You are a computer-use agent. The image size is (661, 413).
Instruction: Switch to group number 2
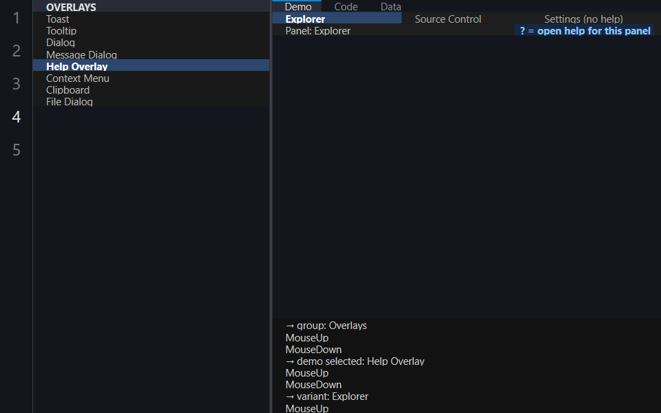pyautogui.click(x=16, y=50)
